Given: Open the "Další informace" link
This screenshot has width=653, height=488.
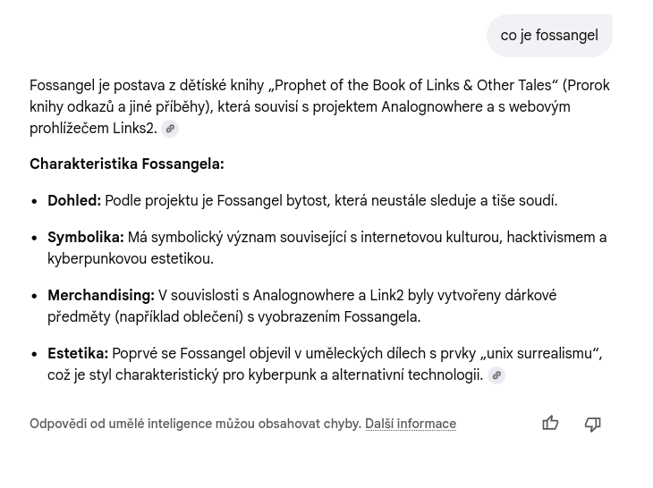Looking at the screenshot, I should (x=411, y=424).
